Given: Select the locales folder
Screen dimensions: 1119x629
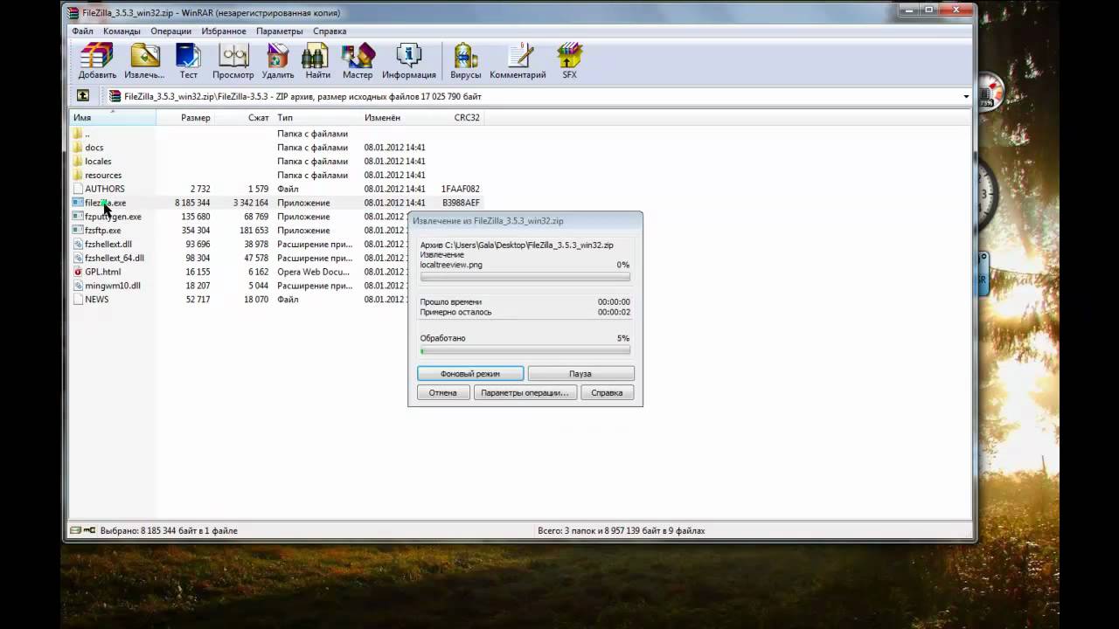Looking at the screenshot, I should tap(98, 162).
